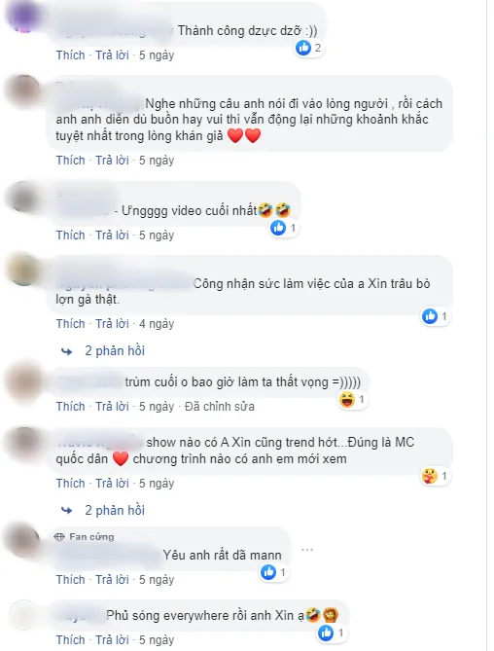The height and width of the screenshot is (651, 494).
Task: Click Trả lời under "Nghe những câu anh nói" comment
Action: coord(113,161)
